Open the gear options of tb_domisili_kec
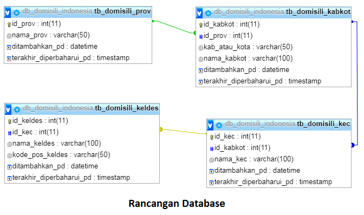Screen dimensions: 364x215 tap(219, 126)
